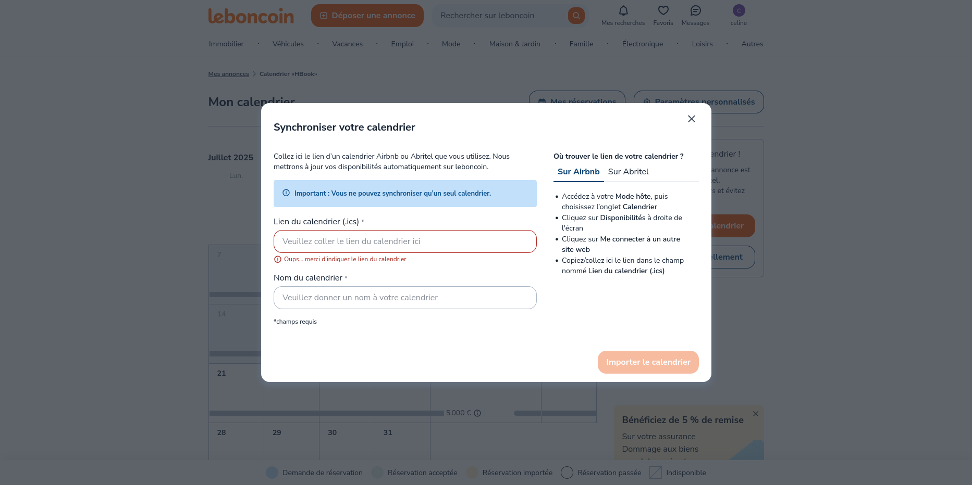Viewport: 972px width, 485px height.
Task: Open the celine profile avatar
Action: click(x=738, y=10)
